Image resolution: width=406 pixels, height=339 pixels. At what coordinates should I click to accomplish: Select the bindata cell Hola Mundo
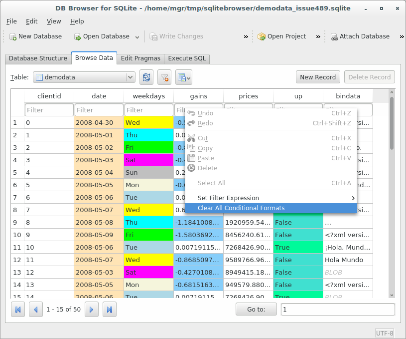click(x=348, y=260)
